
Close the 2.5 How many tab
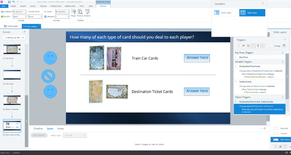40,25
